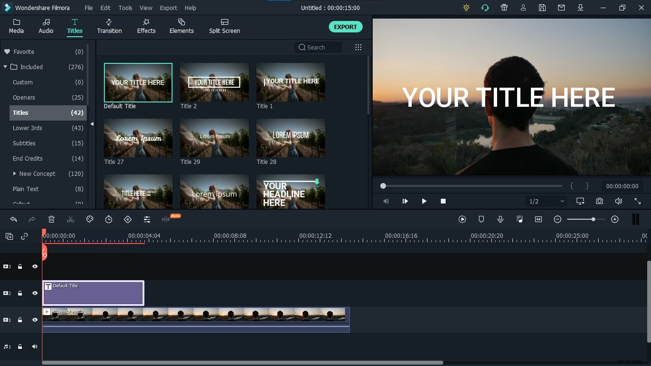Image resolution: width=651 pixels, height=366 pixels.
Task: Hide the Default Title track with its eye toggle
Action: click(x=34, y=293)
